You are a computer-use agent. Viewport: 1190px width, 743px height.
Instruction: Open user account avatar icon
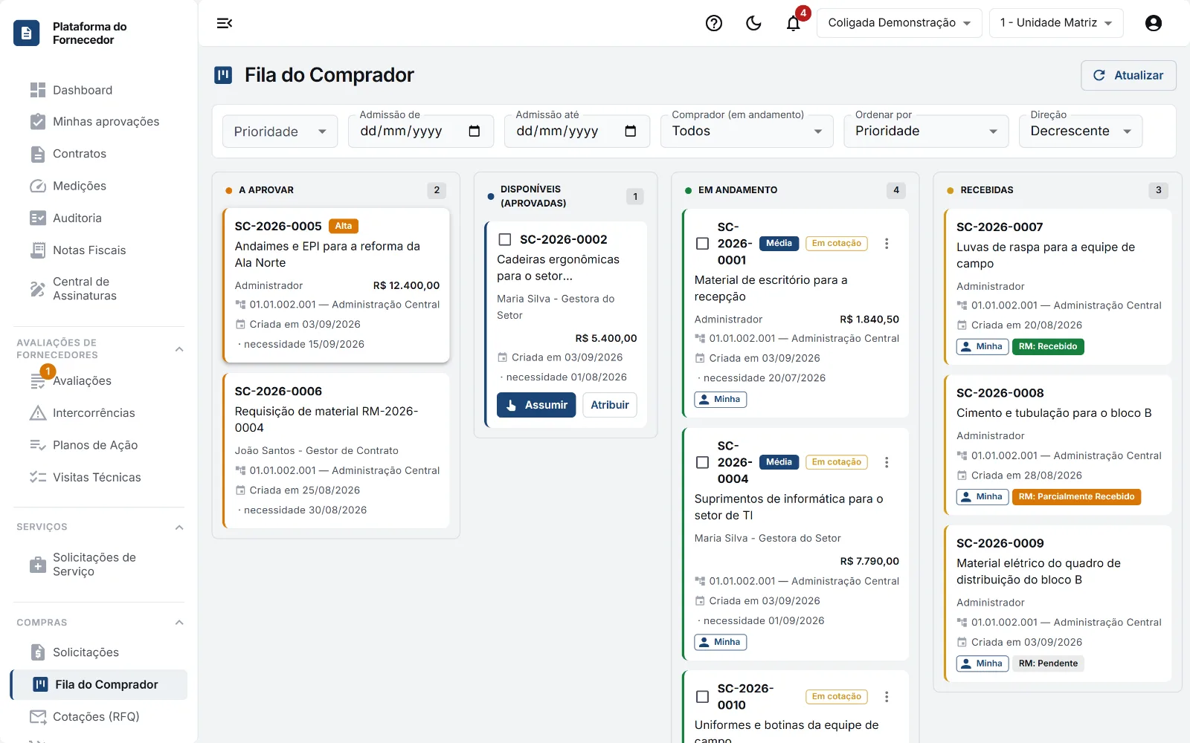pos(1154,23)
